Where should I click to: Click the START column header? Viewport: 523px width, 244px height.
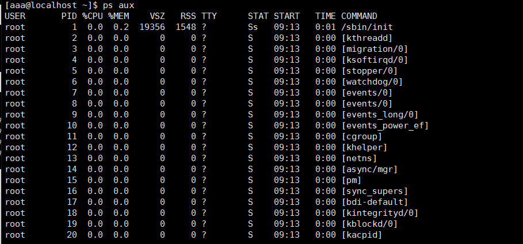tap(287, 16)
